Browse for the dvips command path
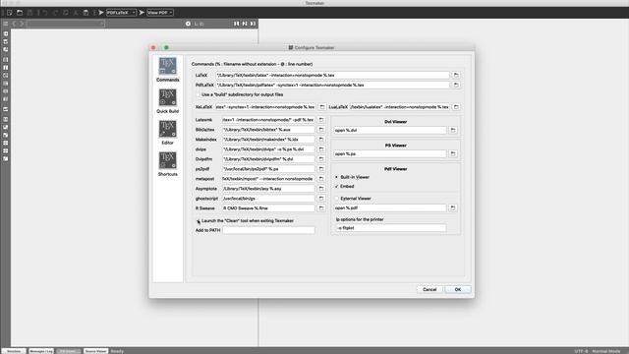629x354 pixels. pos(321,149)
